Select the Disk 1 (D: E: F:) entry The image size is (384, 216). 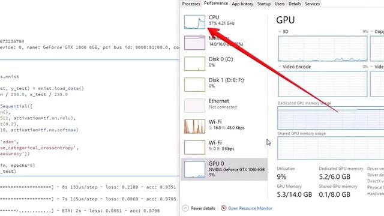click(224, 85)
